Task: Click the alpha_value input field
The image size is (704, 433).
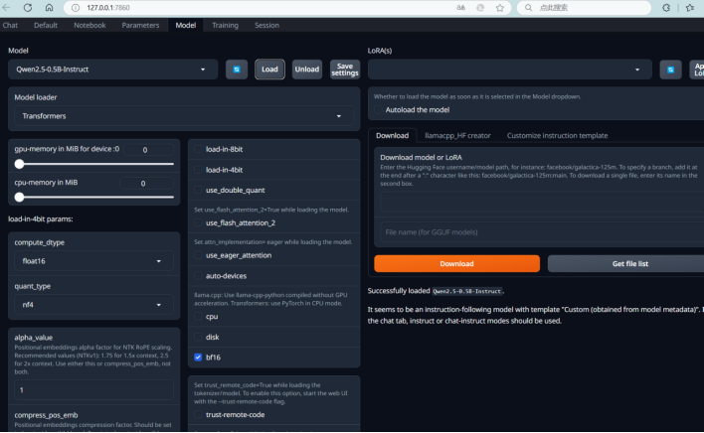Action: coord(93,390)
